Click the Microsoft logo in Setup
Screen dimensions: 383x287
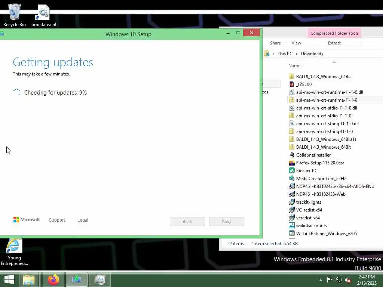point(27,220)
